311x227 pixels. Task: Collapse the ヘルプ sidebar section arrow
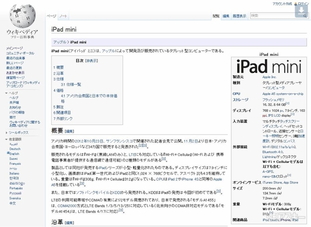7,93
